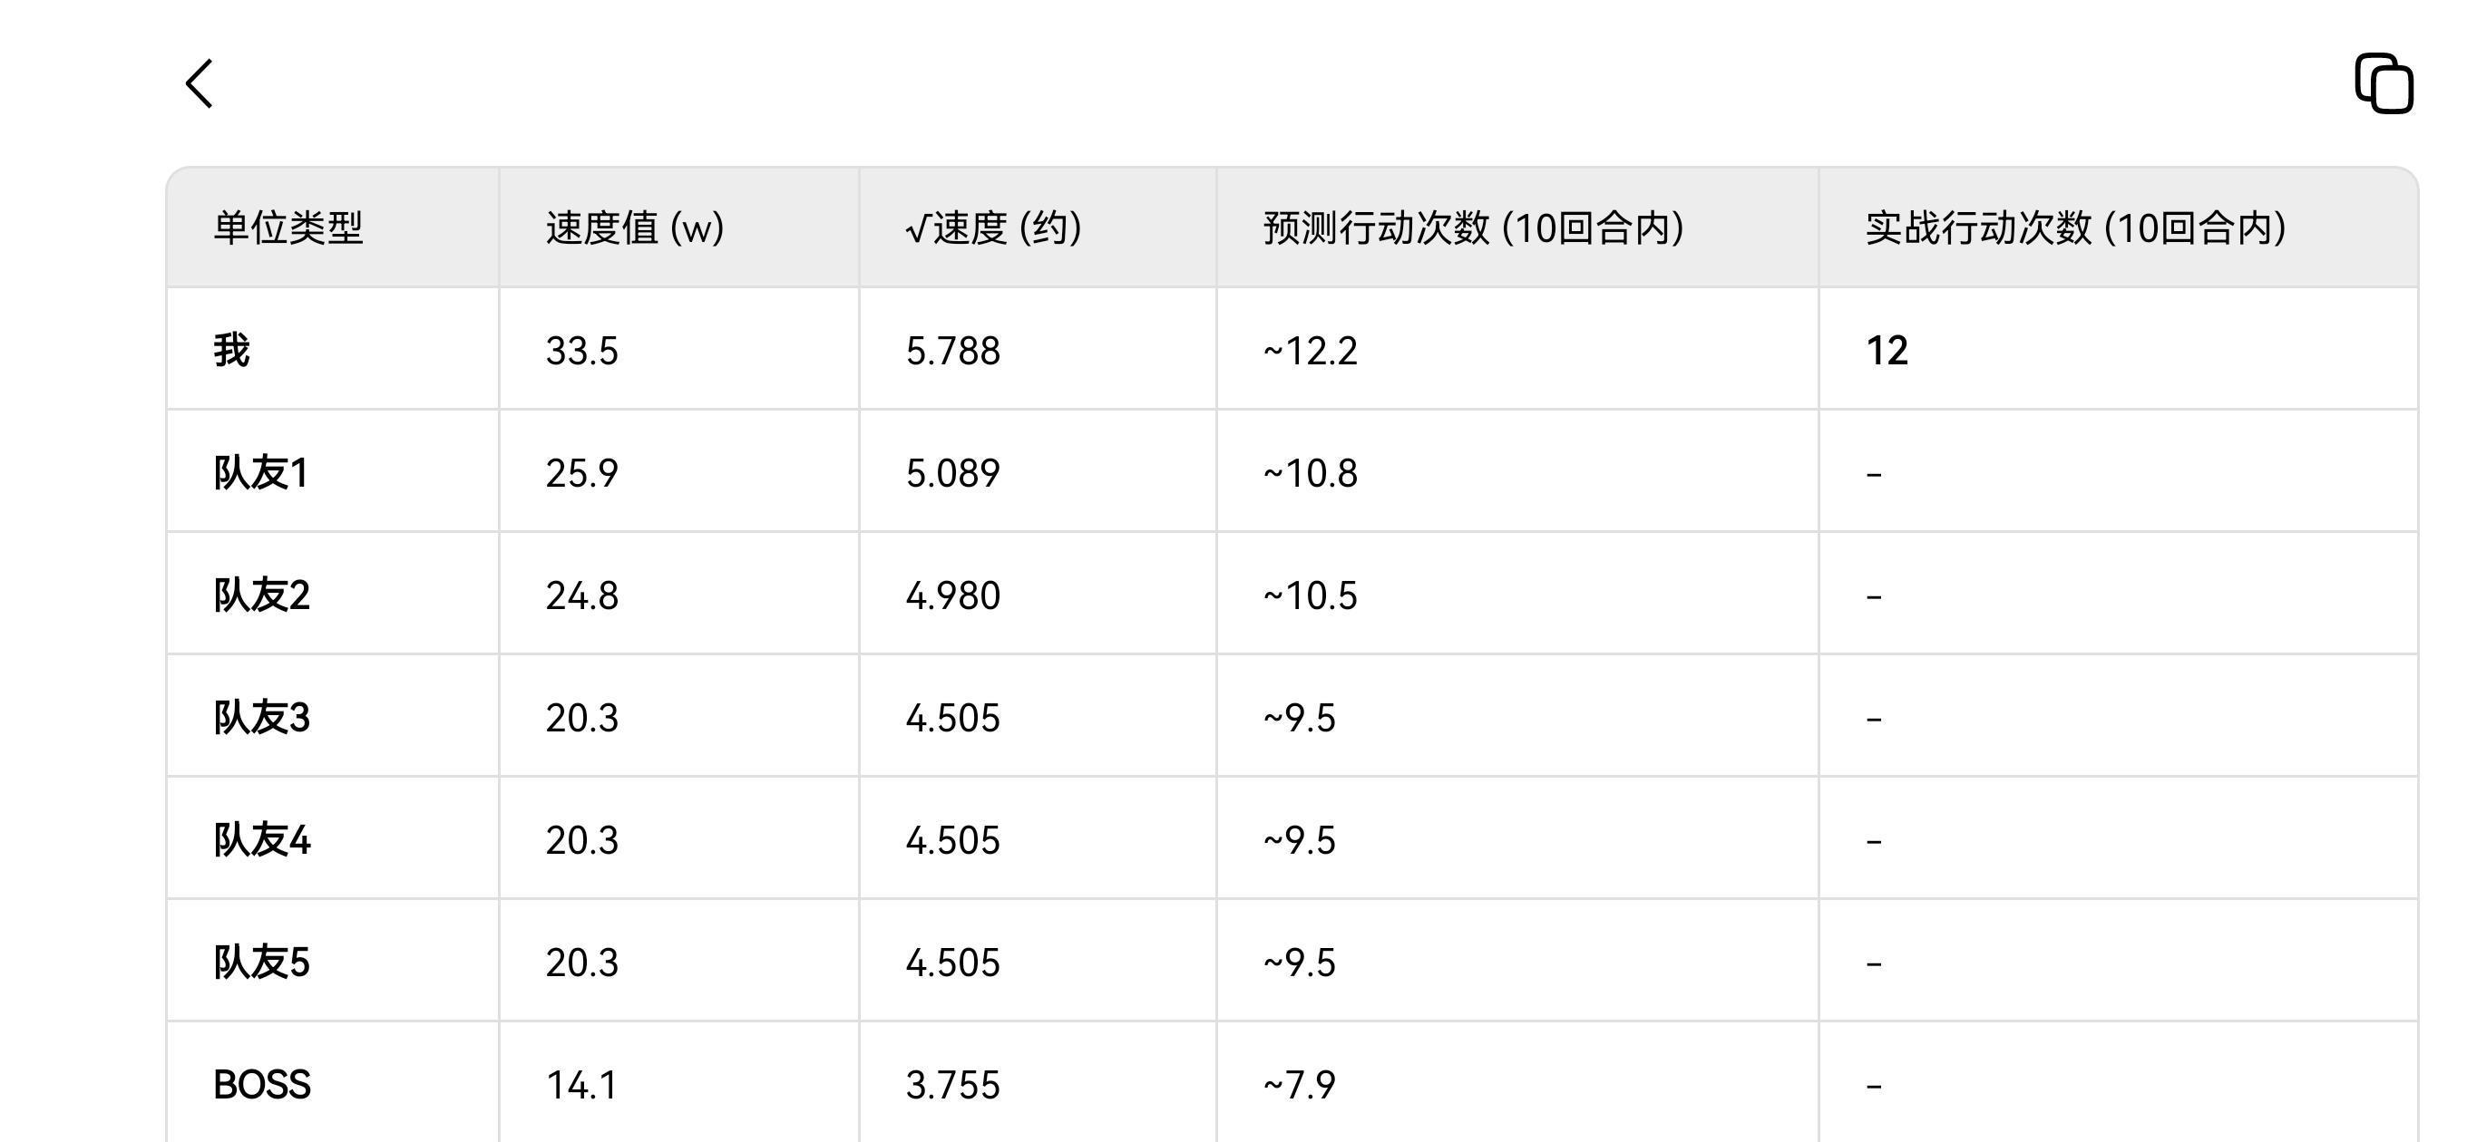Click the speed value 33.5
Screen dimensions: 2467x1142
coord(582,351)
